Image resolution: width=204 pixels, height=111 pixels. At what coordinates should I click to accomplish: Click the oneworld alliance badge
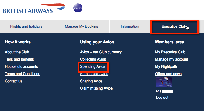tap(78, 8)
